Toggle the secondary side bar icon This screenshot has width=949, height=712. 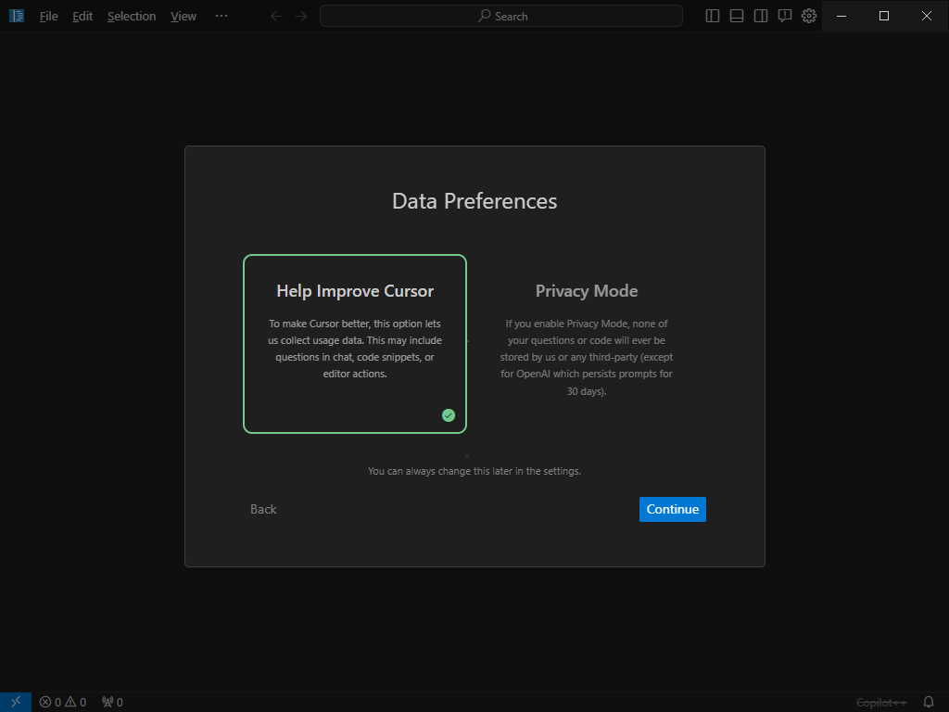[x=761, y=17]
